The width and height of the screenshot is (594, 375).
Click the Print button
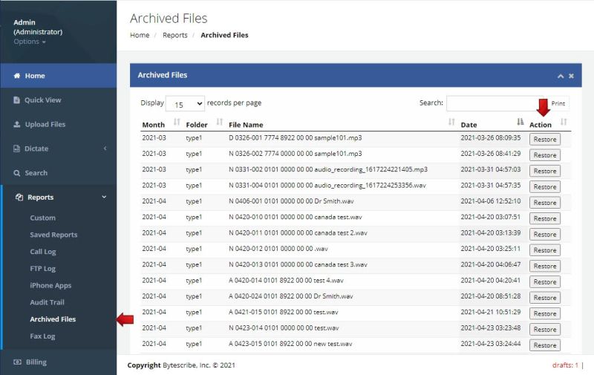[x=558, y=104]
